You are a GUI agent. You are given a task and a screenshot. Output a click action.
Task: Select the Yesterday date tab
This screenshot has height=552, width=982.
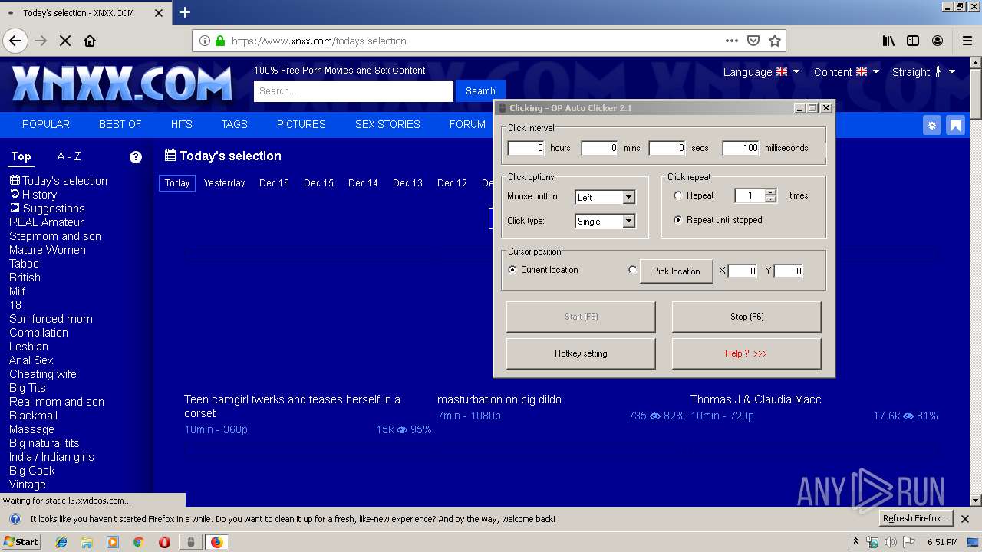pos(224,183)
